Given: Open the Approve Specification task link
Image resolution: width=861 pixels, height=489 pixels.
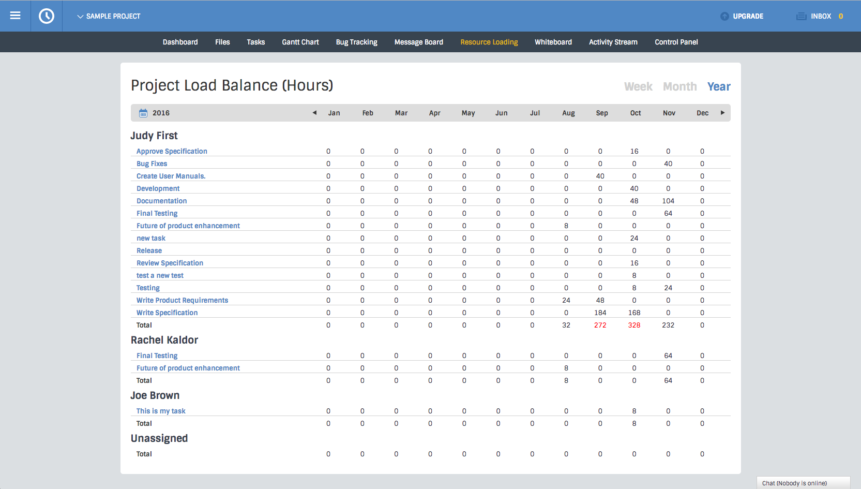Looking at the screenshot, I should [x=172, y=151].
